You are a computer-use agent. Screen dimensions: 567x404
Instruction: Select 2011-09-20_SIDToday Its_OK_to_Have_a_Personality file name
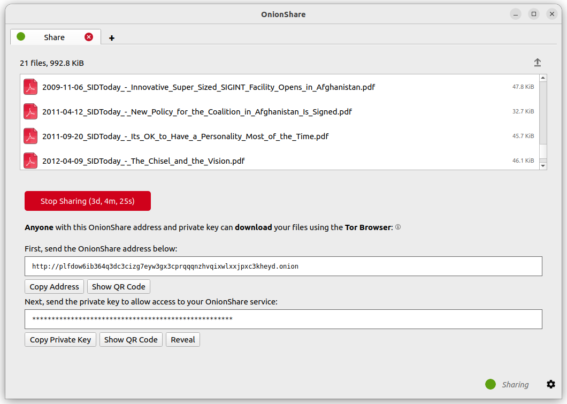coord(186,136)
